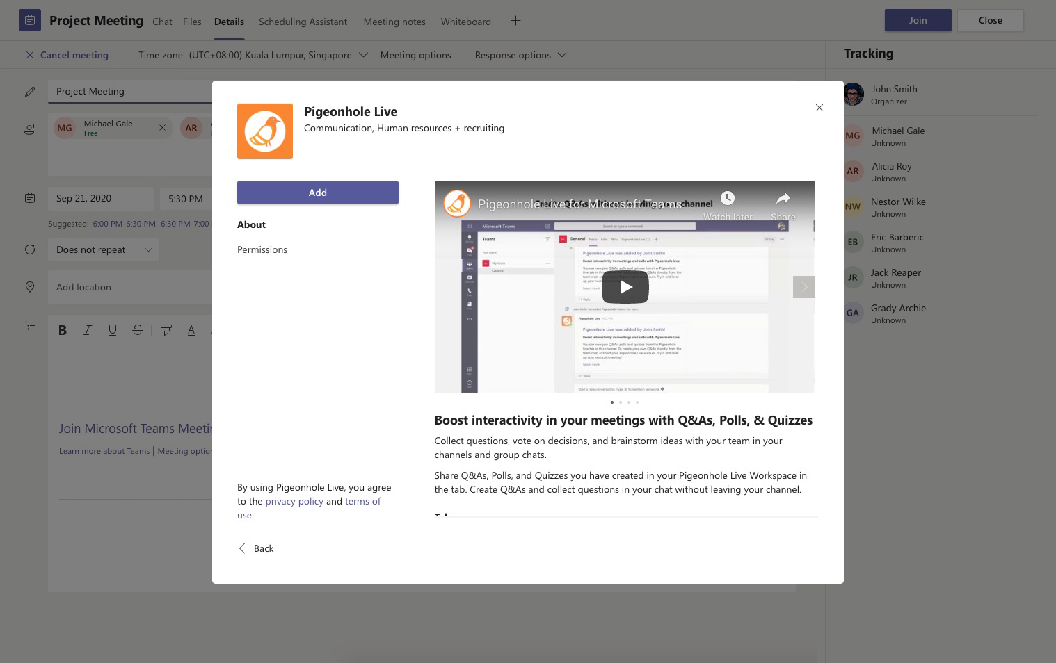
Task: Click the text highlight color icon
Action: tap(166, 330)
